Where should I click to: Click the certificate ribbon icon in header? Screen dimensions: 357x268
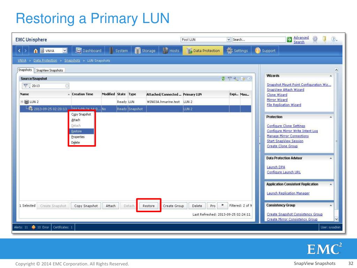(315, 39)
